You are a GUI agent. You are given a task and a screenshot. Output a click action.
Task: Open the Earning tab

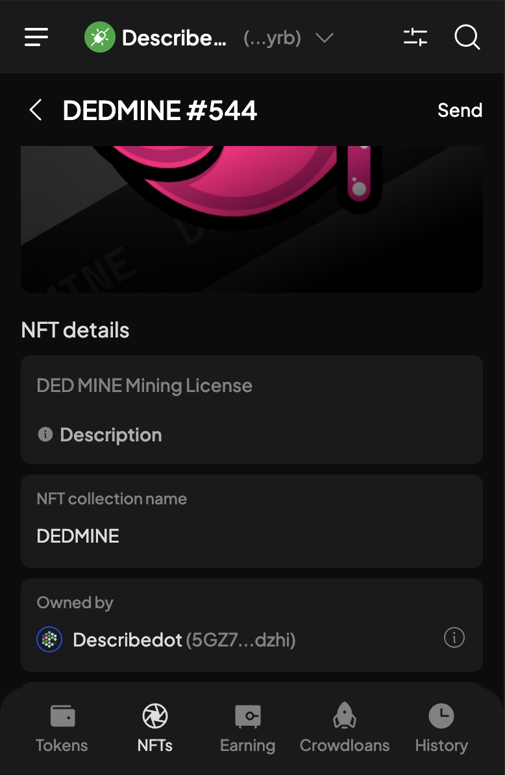tap(247, 728)
